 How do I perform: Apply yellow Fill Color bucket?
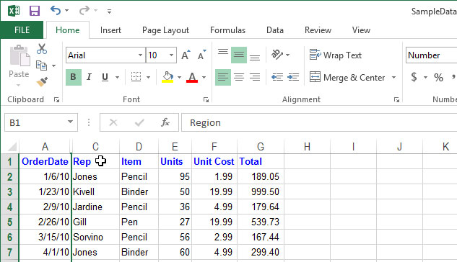pyautogui.click(x=167, y=77)
